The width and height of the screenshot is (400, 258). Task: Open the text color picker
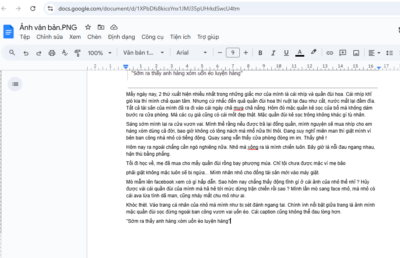(x=300, y=53)
